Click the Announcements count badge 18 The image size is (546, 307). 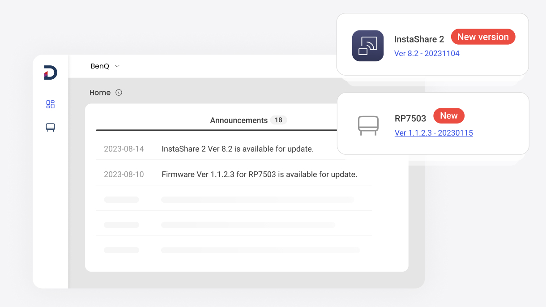tap(278, 120)
